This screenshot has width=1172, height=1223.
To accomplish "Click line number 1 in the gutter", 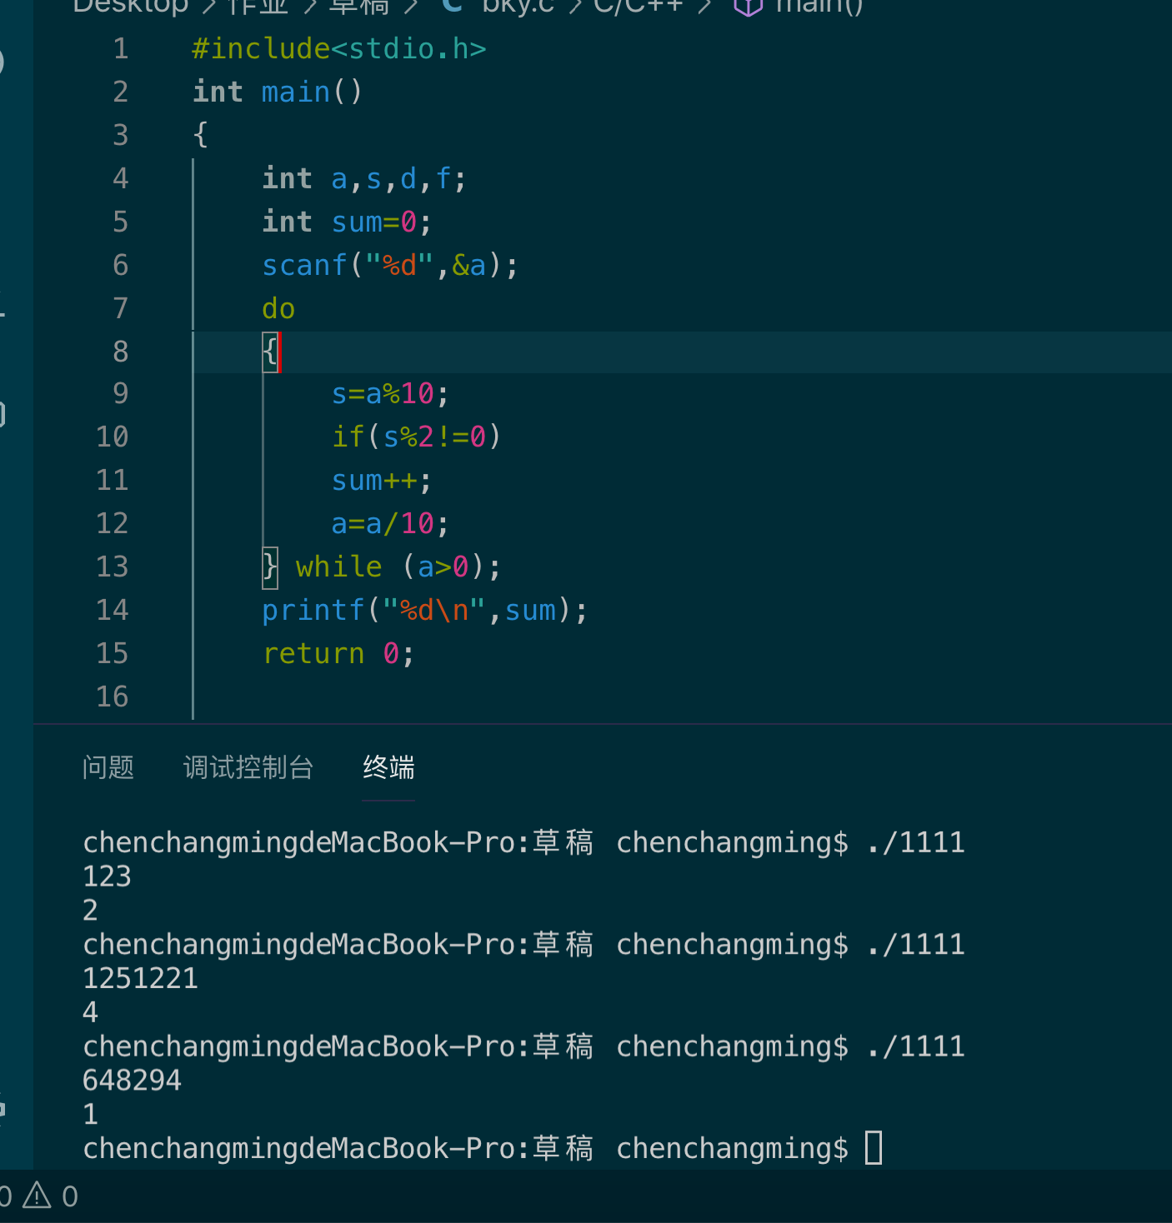I will 121,48.
